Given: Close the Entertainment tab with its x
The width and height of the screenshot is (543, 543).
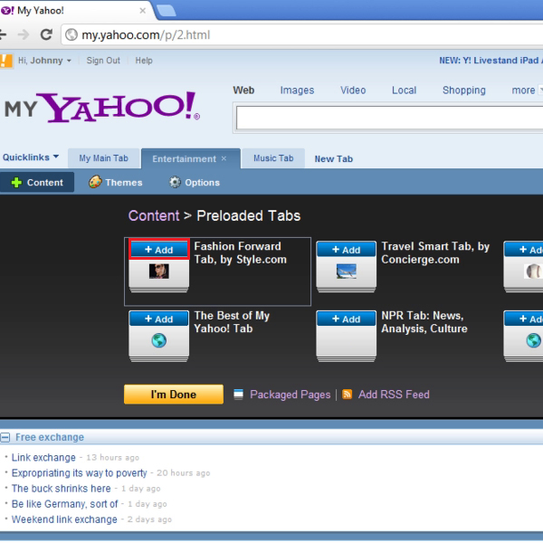Looking at the screenshot, I should (224, 158).
